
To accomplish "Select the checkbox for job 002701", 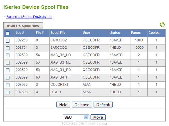I will click(7, 48).
